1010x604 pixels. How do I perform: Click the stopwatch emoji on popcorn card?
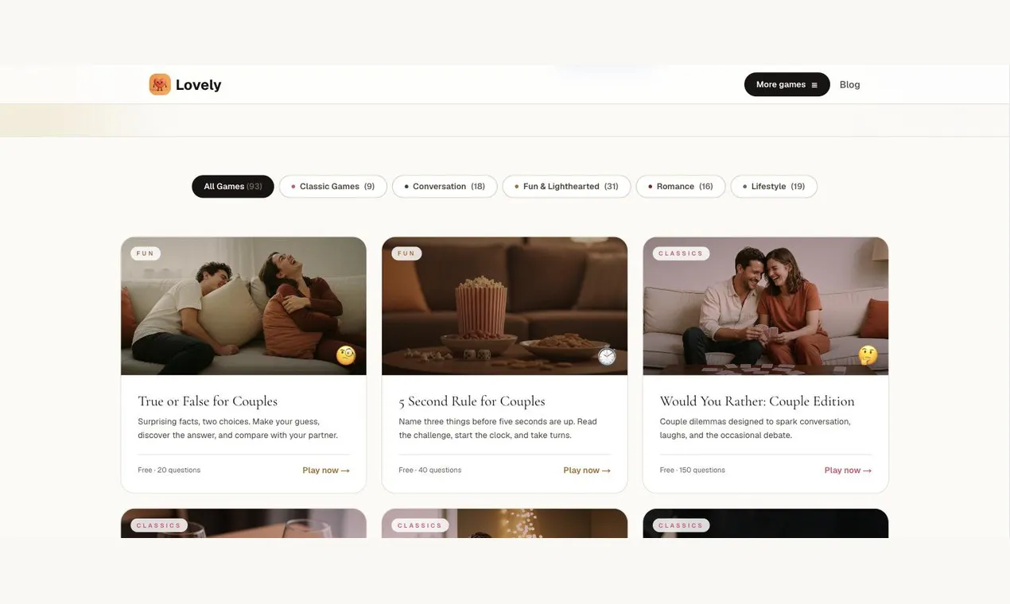607,356
